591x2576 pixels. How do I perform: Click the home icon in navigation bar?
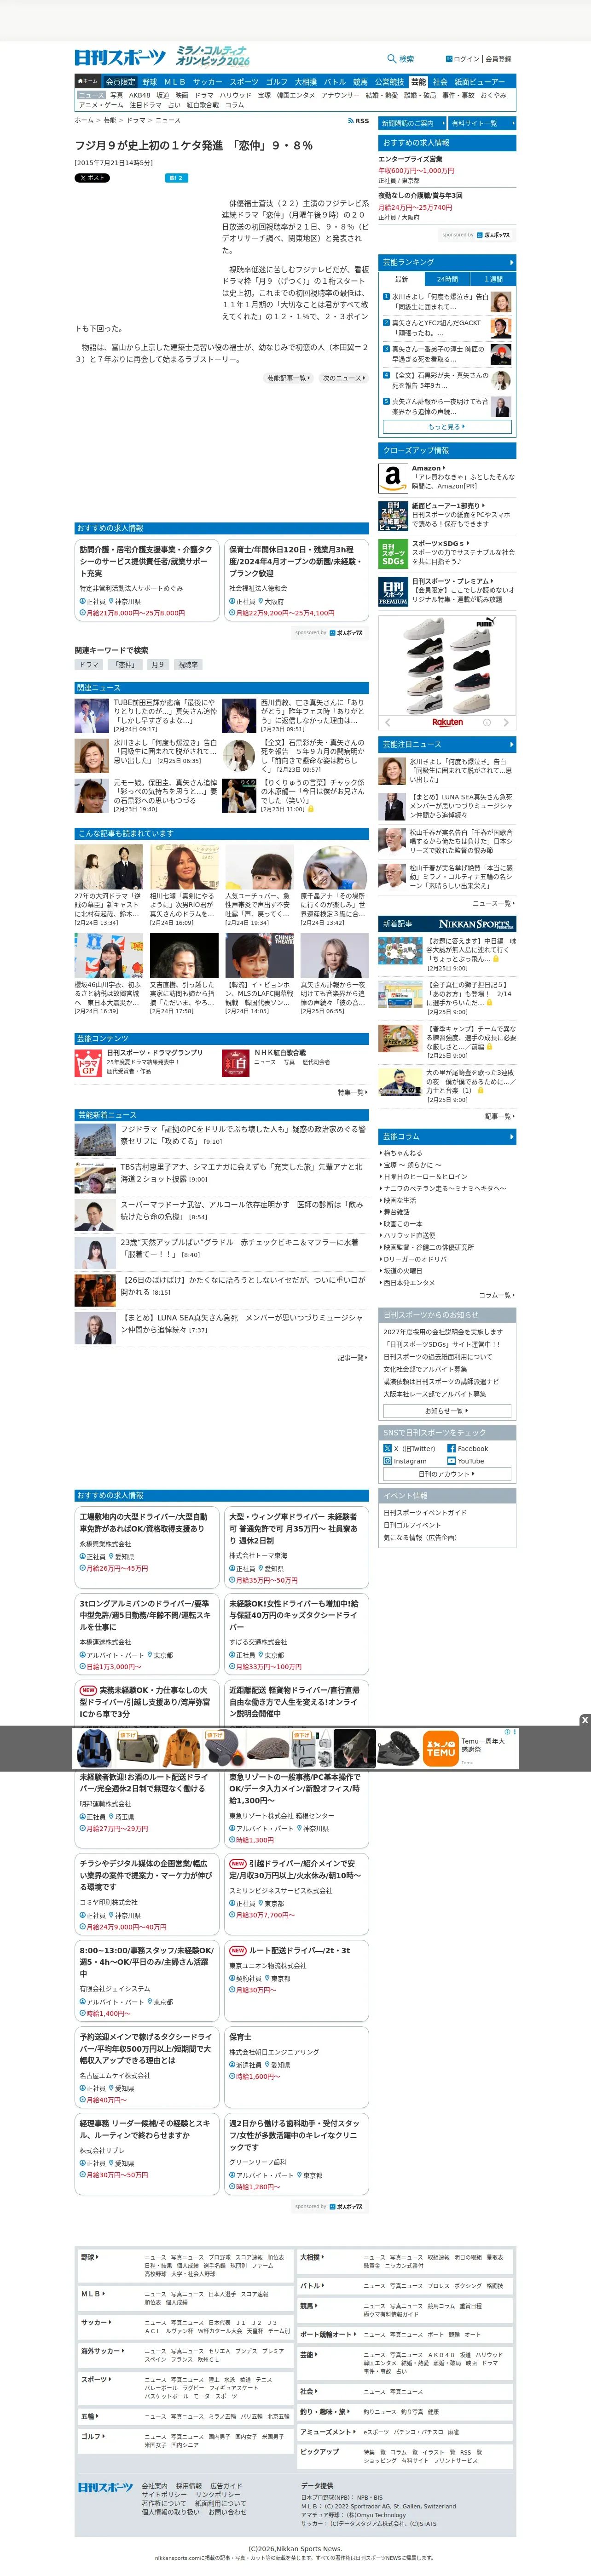[x=88, y=81]
